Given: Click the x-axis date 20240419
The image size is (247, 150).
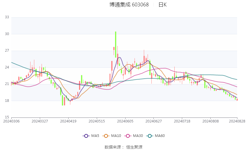Looking at the screenshot, I should pyautogui.click(x=68, y=121).
